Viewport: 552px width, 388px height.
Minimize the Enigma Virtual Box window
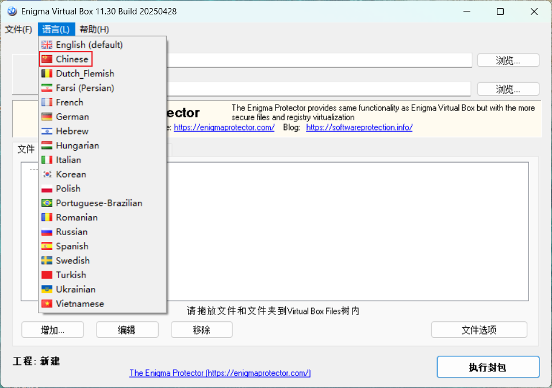467,11
